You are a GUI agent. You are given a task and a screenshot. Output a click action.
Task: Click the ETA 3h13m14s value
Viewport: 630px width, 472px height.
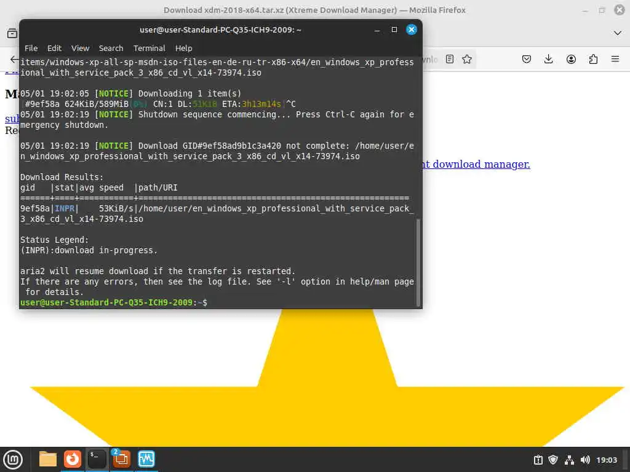tap(261, 104)
